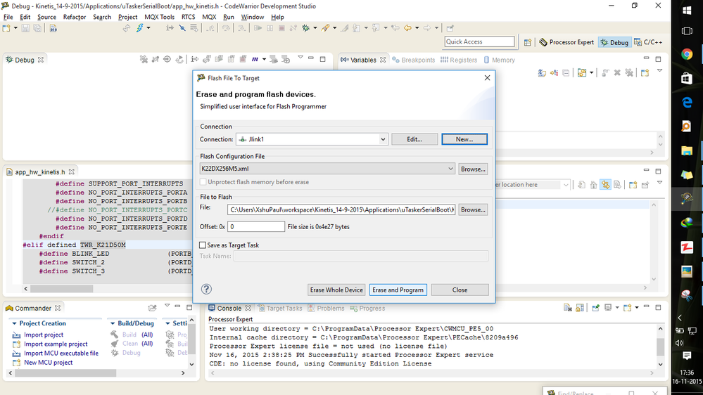Screen dimensions: 703x395
Task: Open Windows notification center icon
Action: coord(686,356)
